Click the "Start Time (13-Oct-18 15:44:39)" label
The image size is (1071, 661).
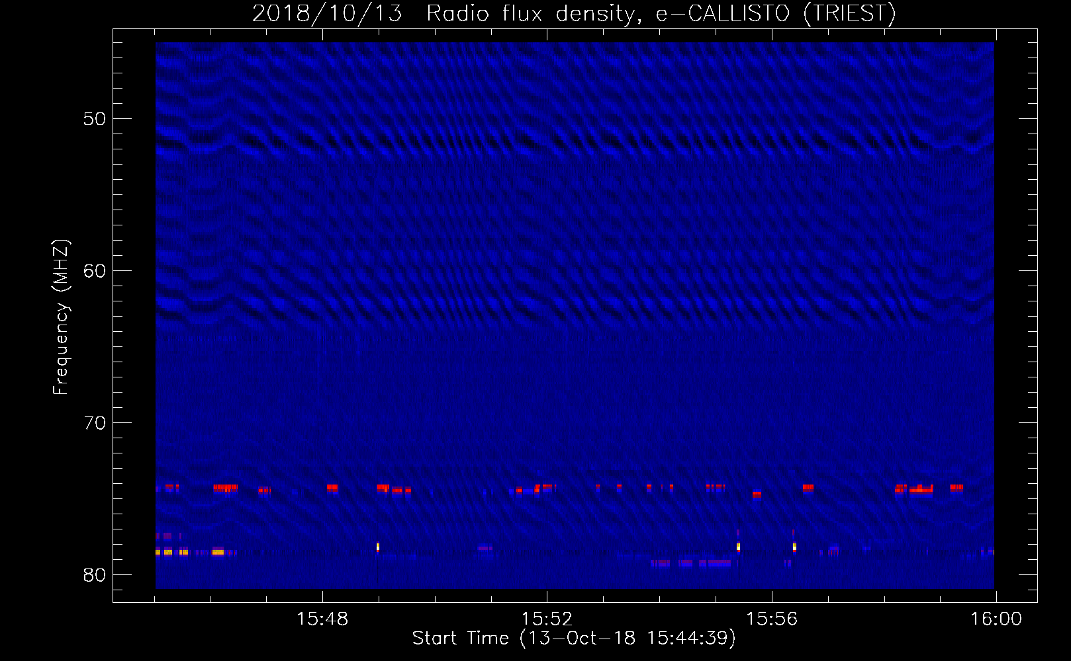(574, 639)
